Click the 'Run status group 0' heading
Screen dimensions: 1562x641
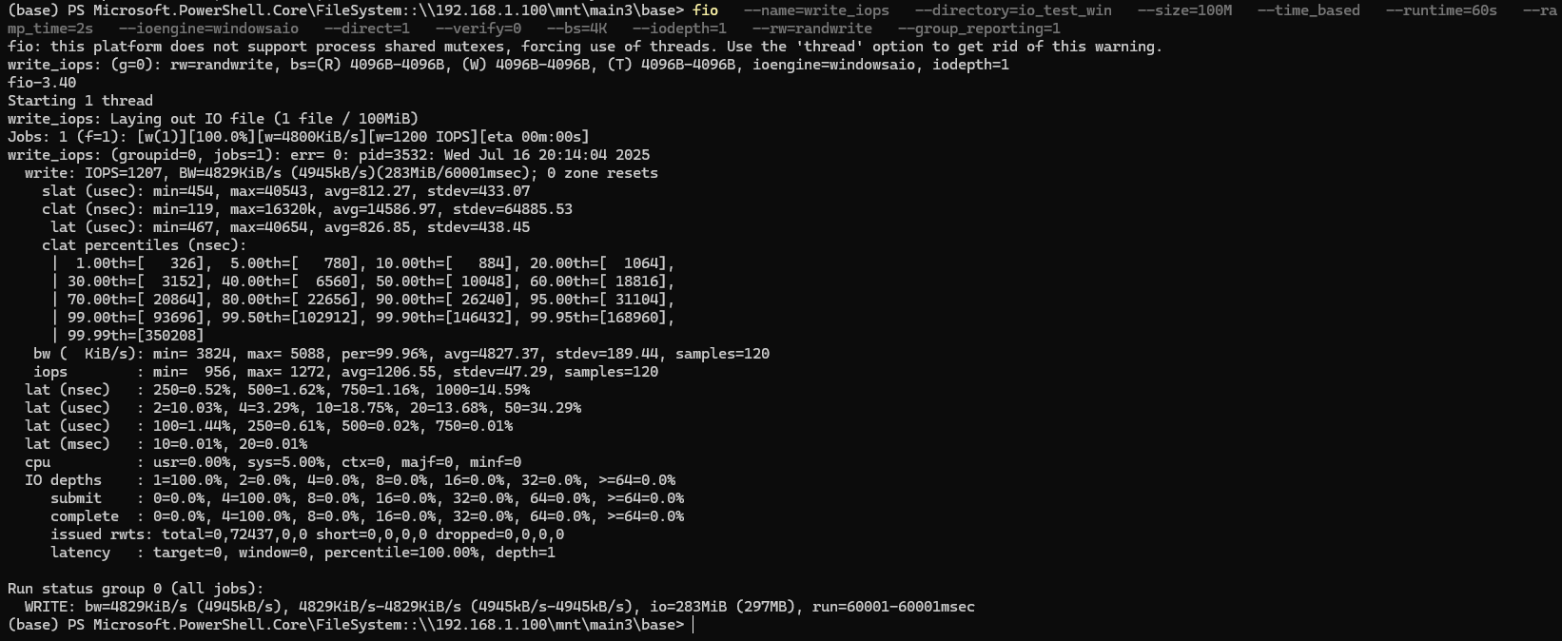pyautogui.click(x=135, y=589)
